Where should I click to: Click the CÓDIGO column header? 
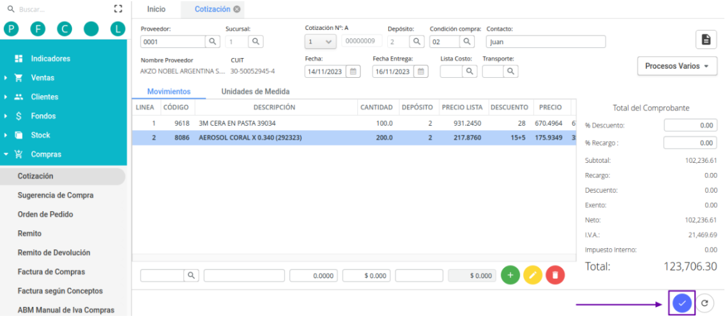pos(176,107)
